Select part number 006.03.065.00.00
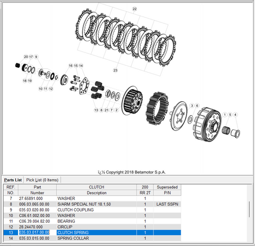Viewport: 255px width, 246px height. [34, 204]
